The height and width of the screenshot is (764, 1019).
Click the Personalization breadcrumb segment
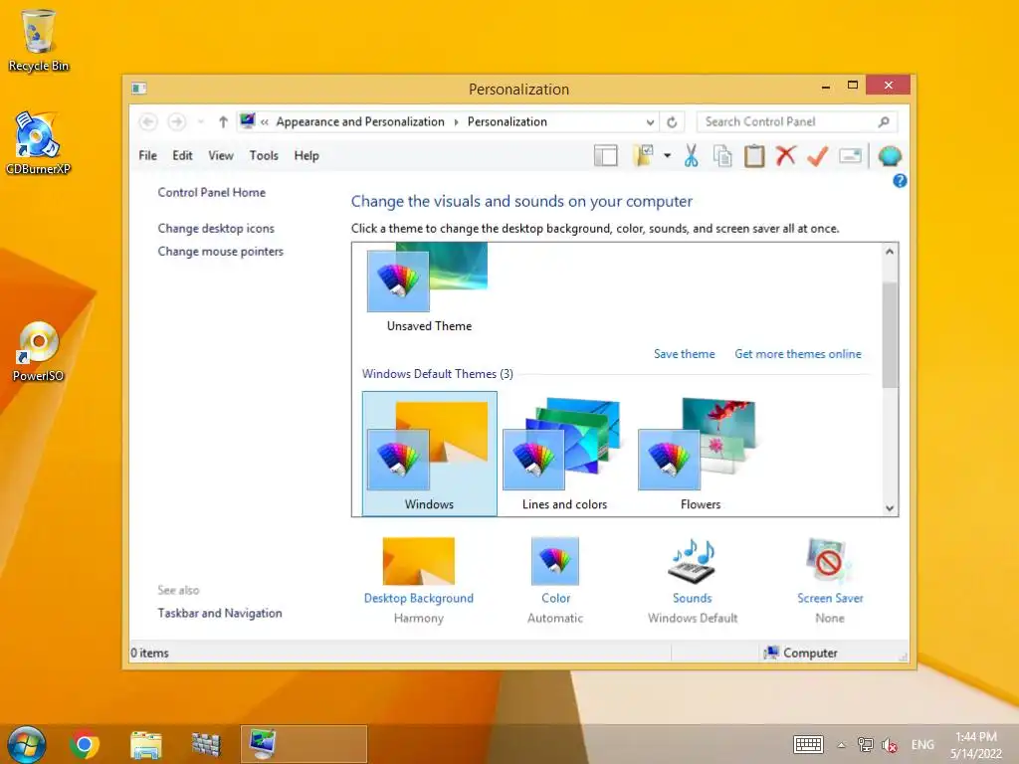coord(507,121)
